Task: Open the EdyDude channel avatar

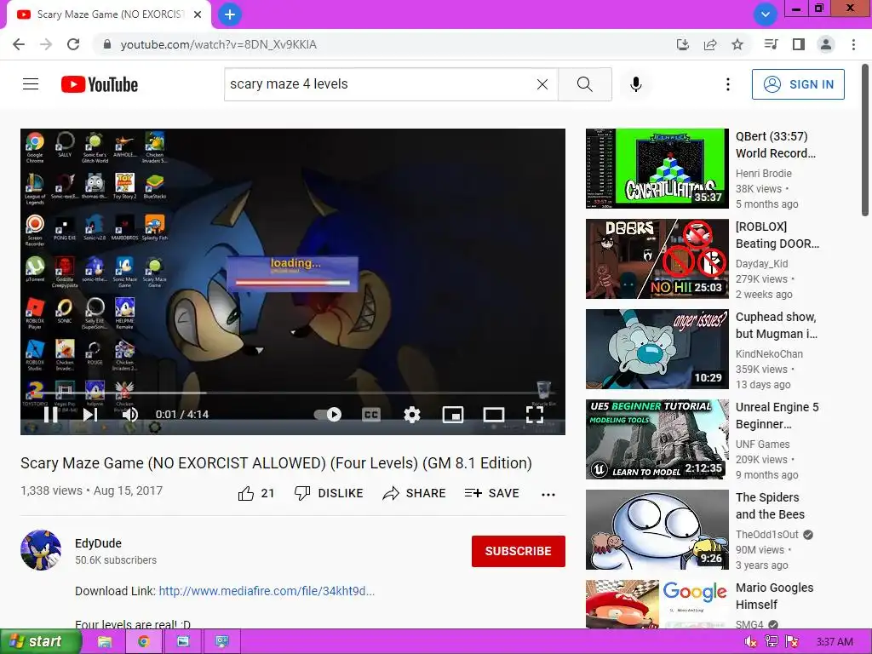Action: point(41,550)
